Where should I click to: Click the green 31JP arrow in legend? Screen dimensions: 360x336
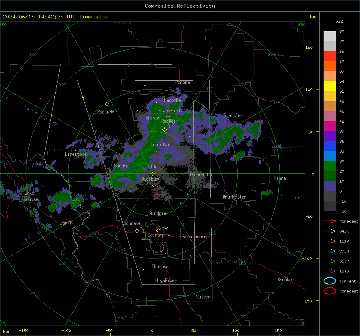tap(330, 261)
